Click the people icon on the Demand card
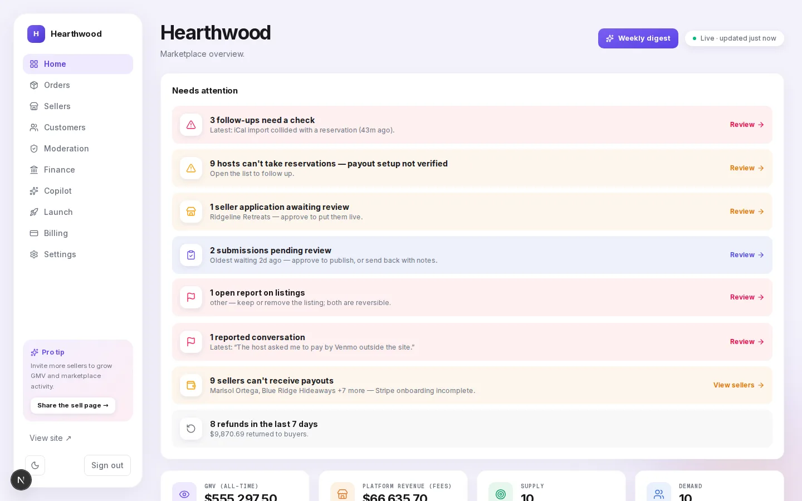Screen dimensions: 802x501 (659, 494)
